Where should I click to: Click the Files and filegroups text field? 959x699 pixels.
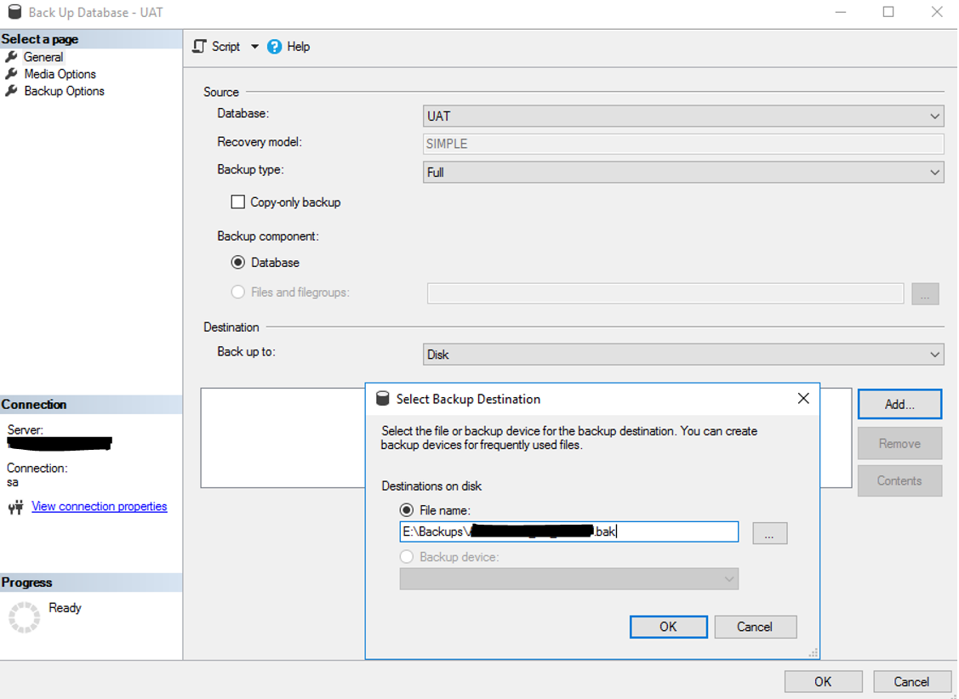(665, 293)
